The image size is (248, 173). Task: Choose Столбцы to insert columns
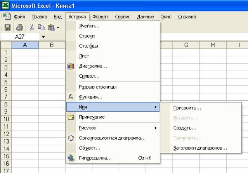pos(113,46)
